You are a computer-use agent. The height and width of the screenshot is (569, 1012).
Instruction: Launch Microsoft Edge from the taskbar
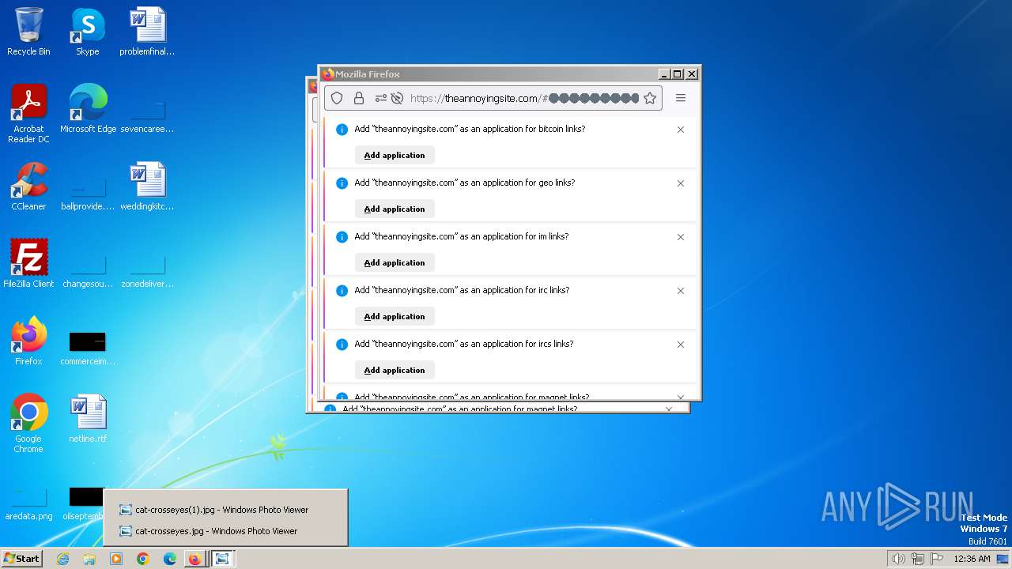coord(170,559)
